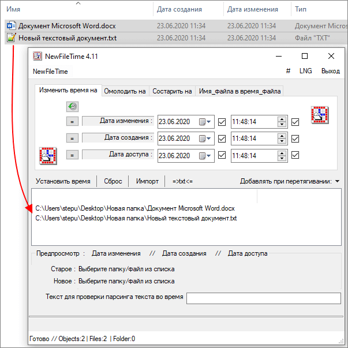
Task: Select the Документ Microsoft Word.docx path in list
Action: [135, 208]
